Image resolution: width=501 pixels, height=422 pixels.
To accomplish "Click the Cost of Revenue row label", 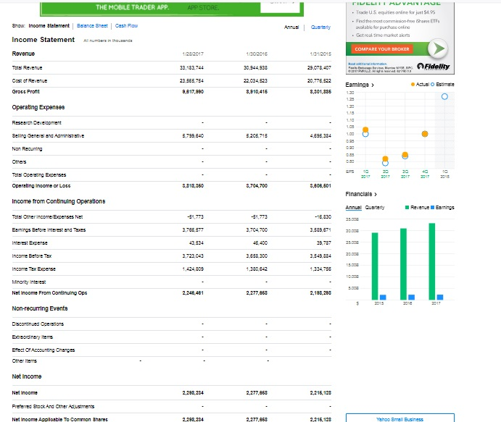I will pos(30,80).
